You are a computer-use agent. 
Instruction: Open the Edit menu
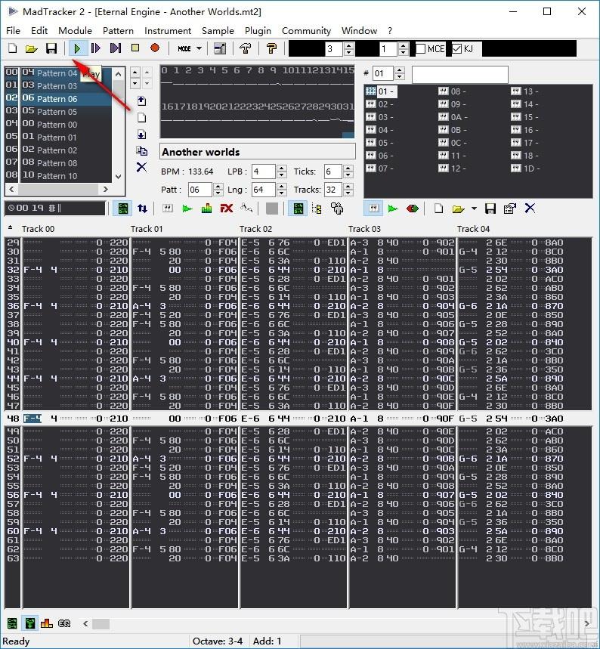click(39, 31)
